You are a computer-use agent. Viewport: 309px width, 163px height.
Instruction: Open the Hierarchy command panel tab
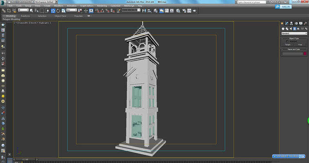(x=292, y=23)
